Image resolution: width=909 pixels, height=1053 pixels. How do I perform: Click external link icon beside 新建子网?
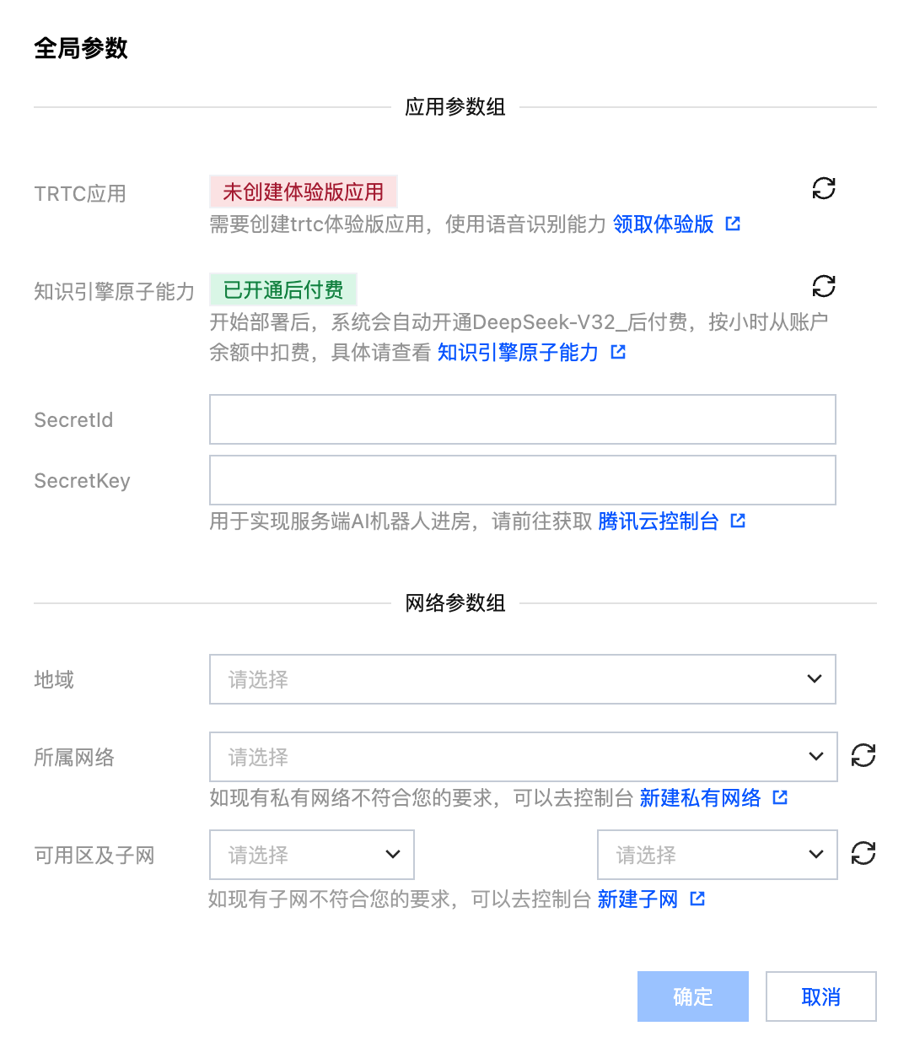point(697,899)
